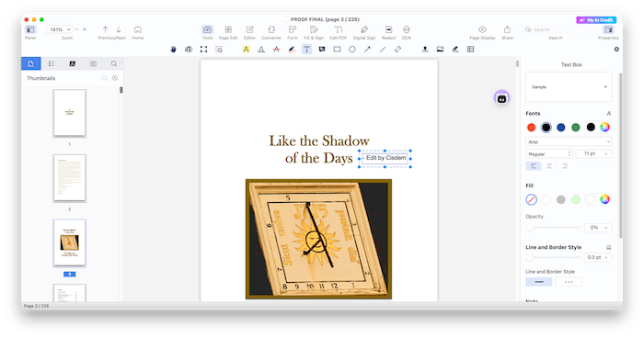Viewport: 644px width, 338px height.
Task: Click the My AI Credit button
Action: coord(596,19)
